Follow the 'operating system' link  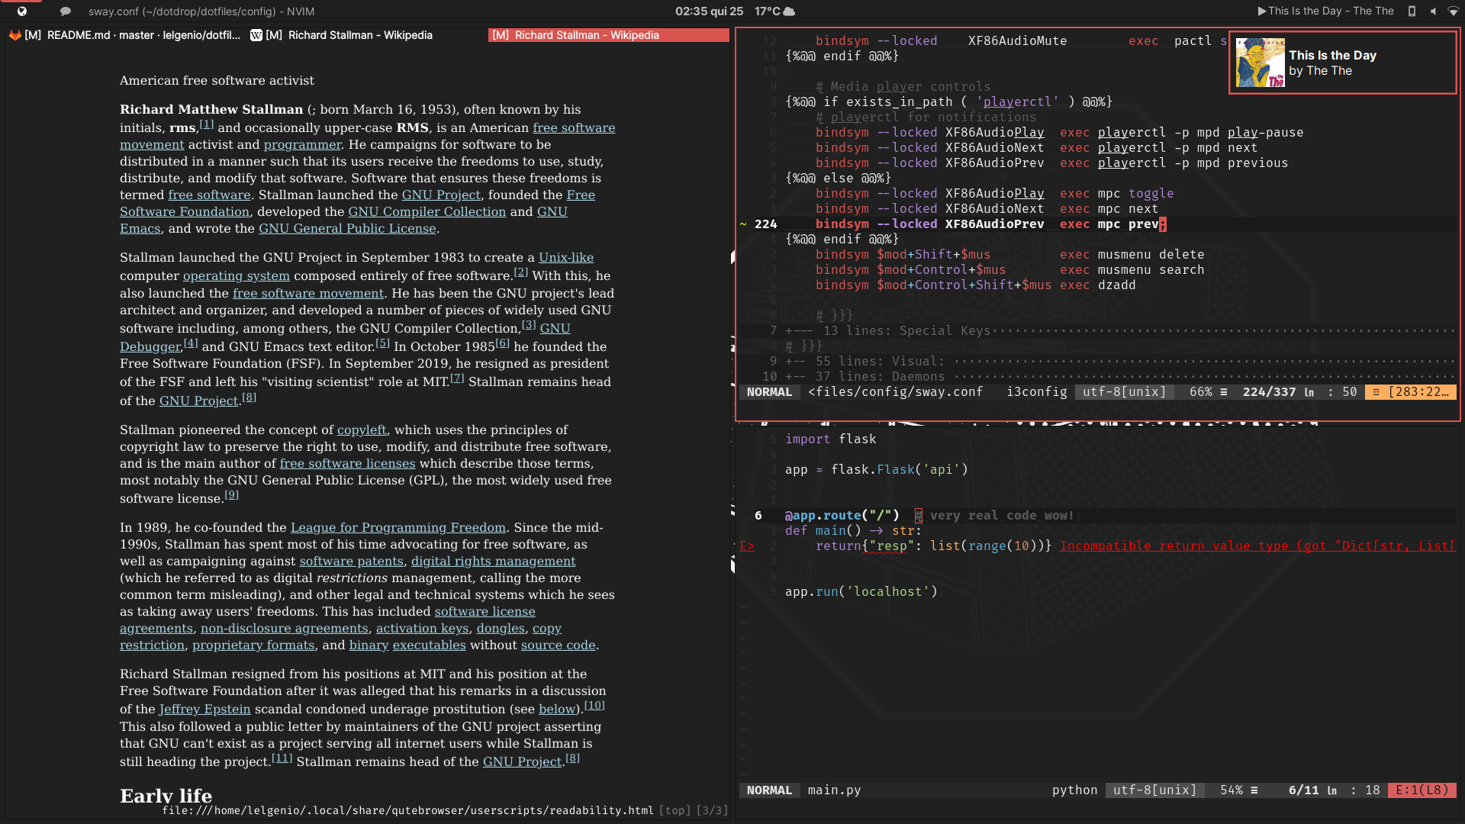(236, 275)
